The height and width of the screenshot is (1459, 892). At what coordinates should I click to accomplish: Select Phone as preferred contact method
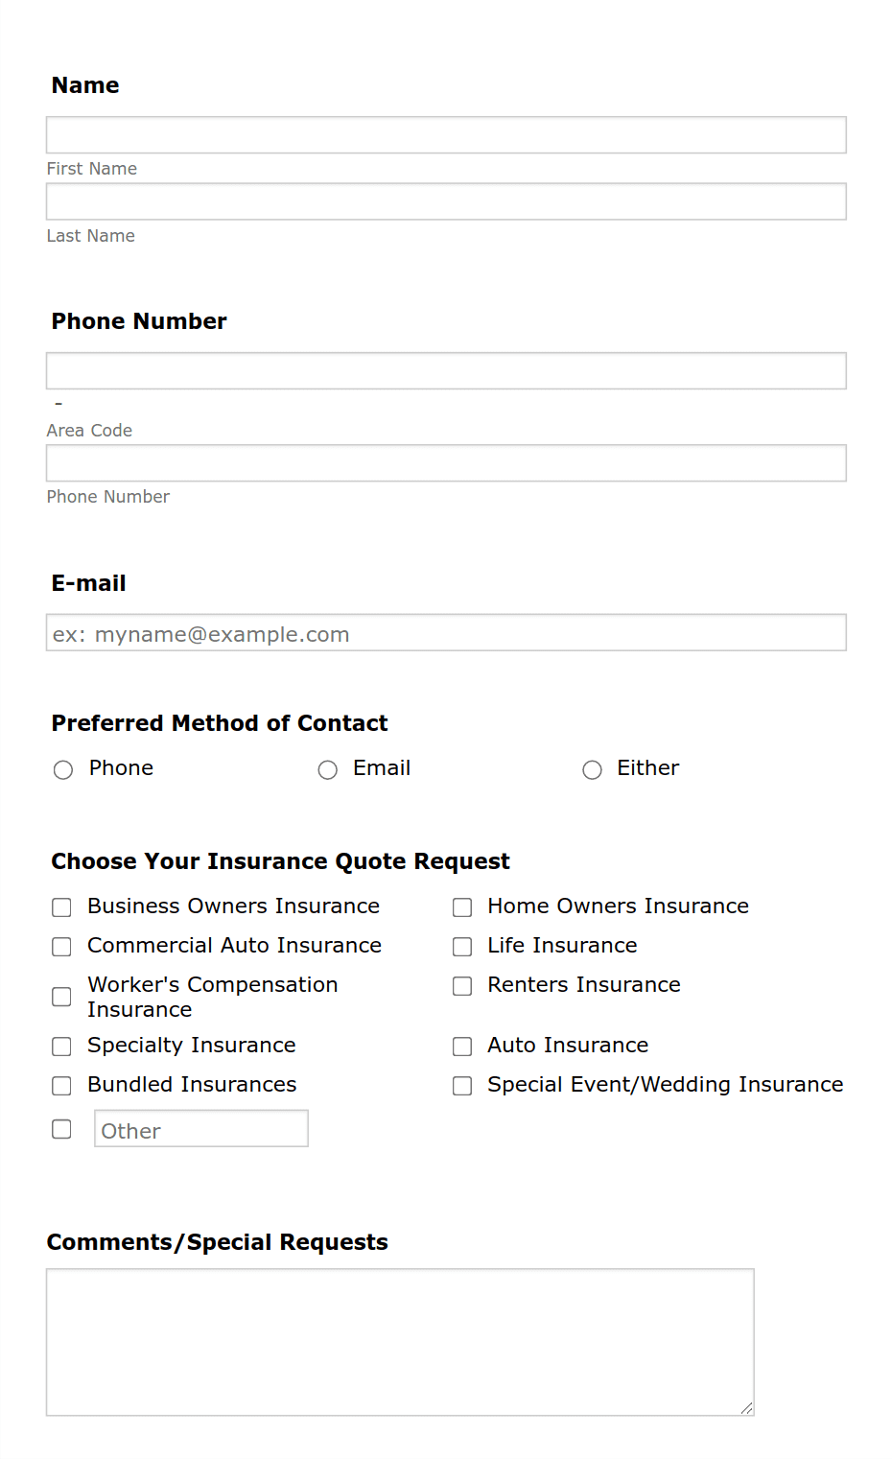click(x=62, y=769)
